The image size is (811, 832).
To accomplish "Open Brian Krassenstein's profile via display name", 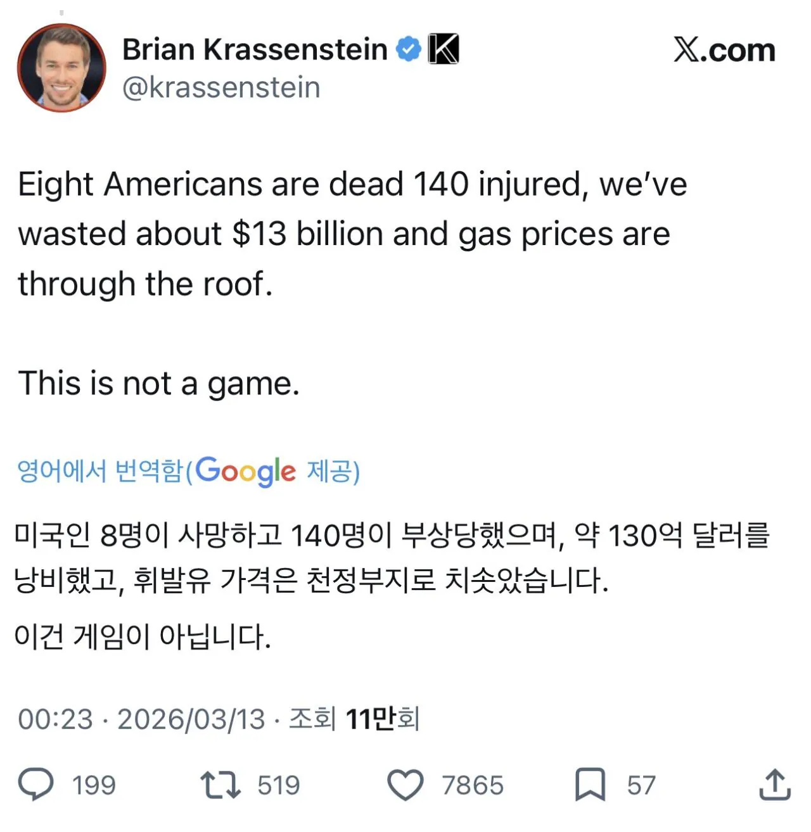I will [253, 49].
